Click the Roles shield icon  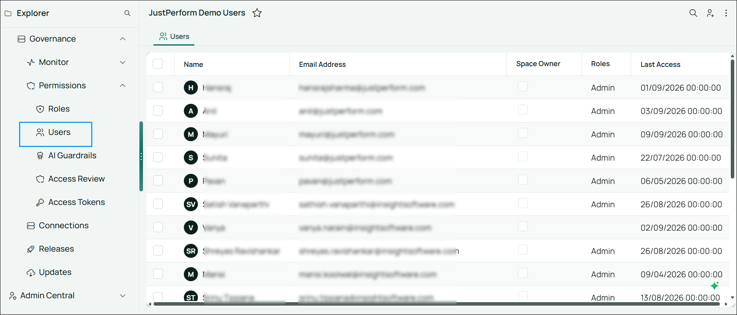[40, 109]
